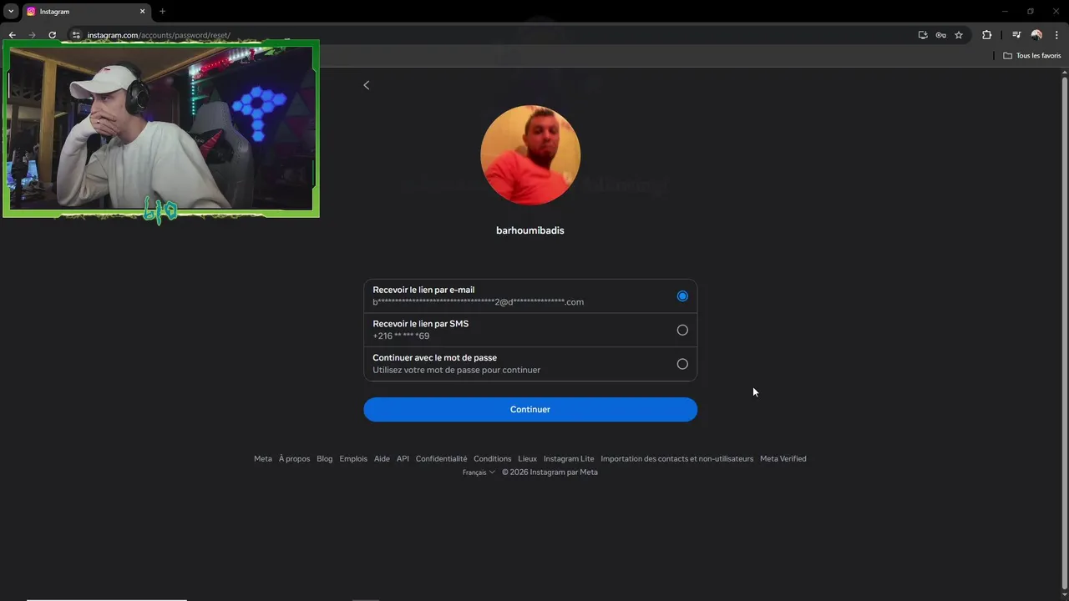Open the Aide footer link

coord(382,458)
